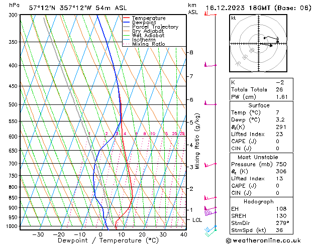This screenshot has width=316, height=244.
Task: Select the Temperature legend label
Action: 149,18
